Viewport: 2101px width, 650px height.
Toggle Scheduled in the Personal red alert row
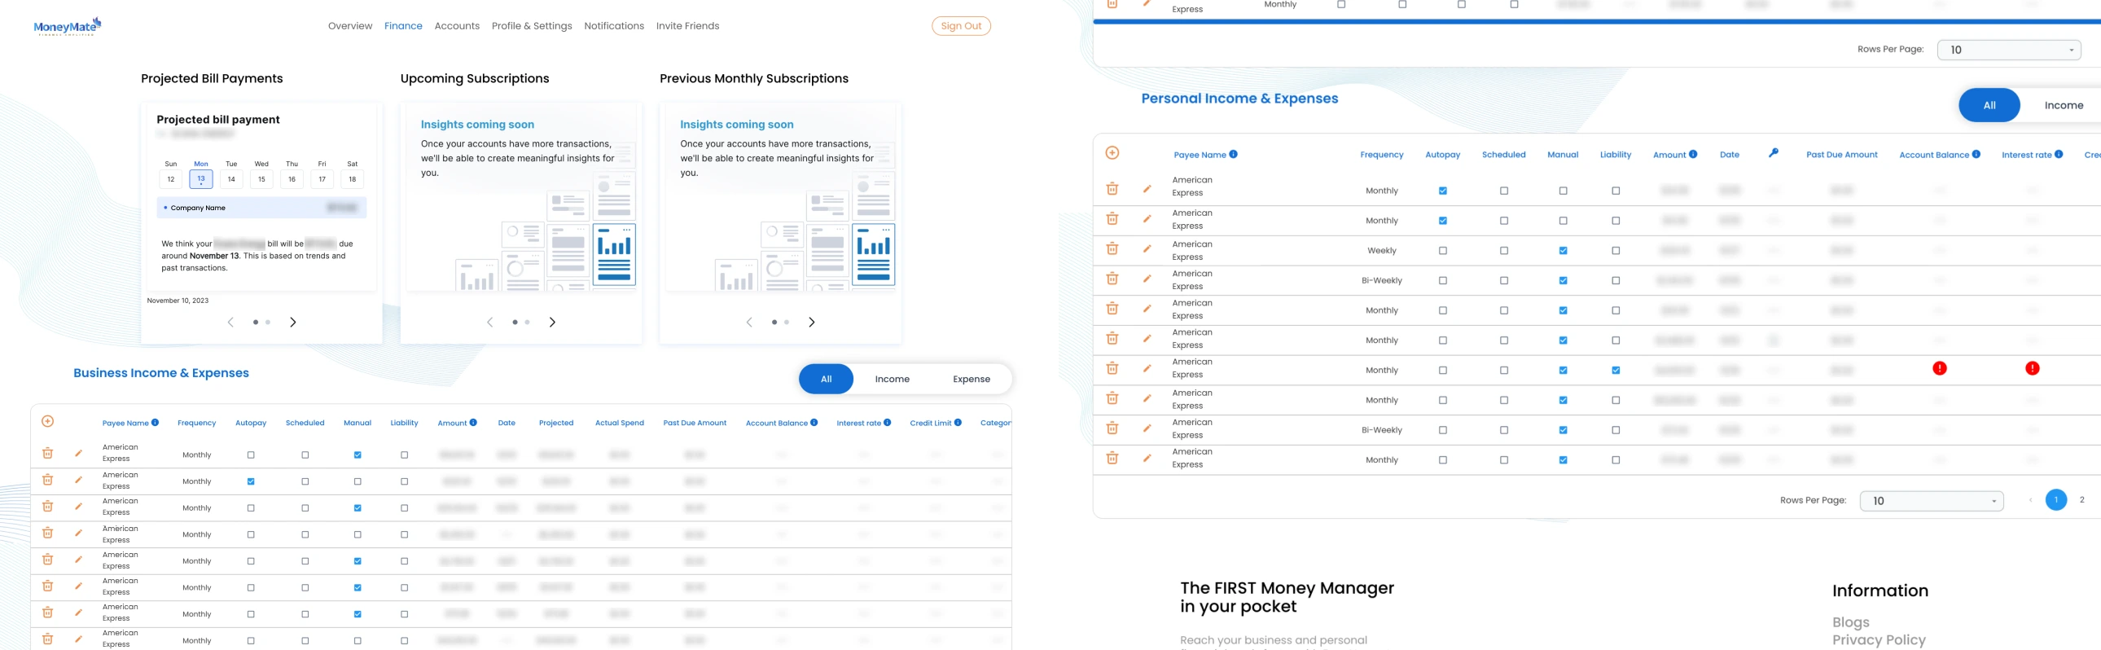pos(1504,371)
